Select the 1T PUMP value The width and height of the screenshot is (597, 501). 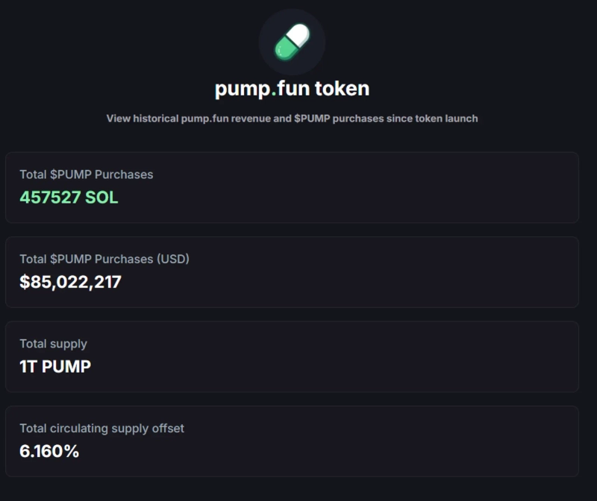[x=55, y=367]
